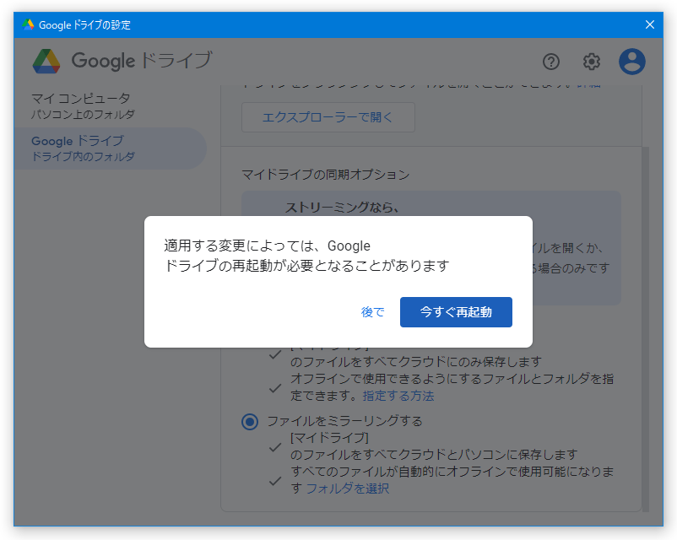Click the Google Drive logo in header
The width and height of the screenshot is (677, 540).
46,62
